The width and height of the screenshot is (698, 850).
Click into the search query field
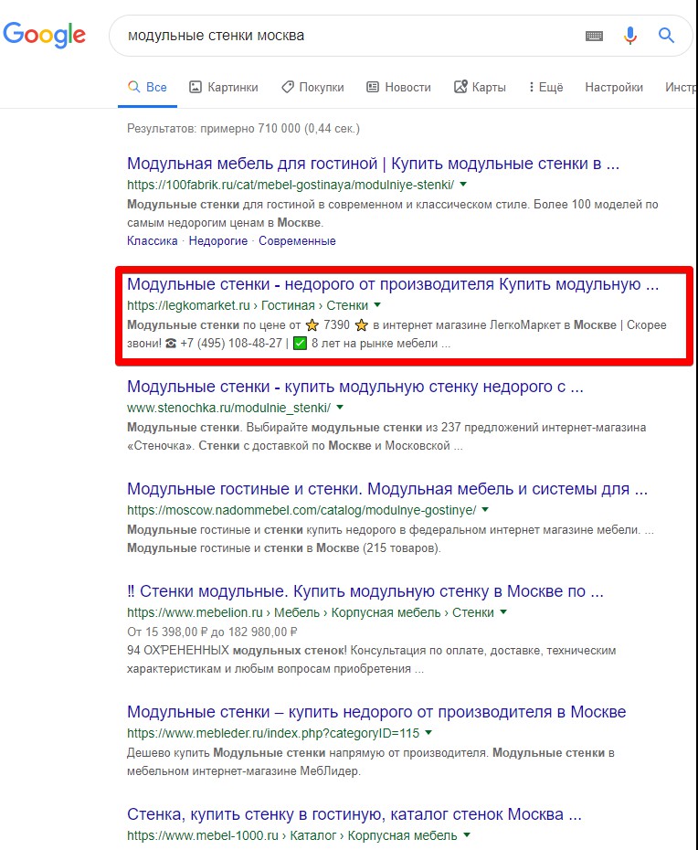tap(347, 36)
